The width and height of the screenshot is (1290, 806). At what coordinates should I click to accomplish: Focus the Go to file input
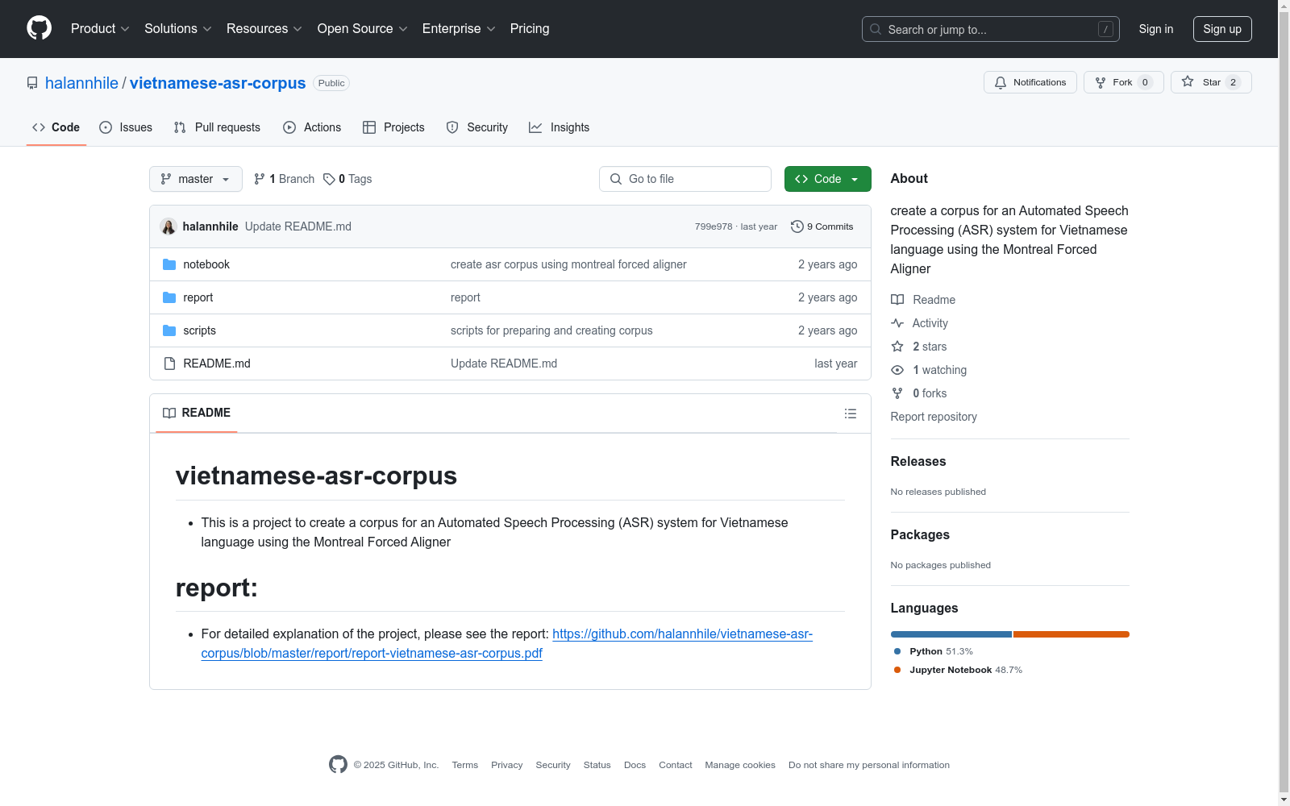[685, 179]
